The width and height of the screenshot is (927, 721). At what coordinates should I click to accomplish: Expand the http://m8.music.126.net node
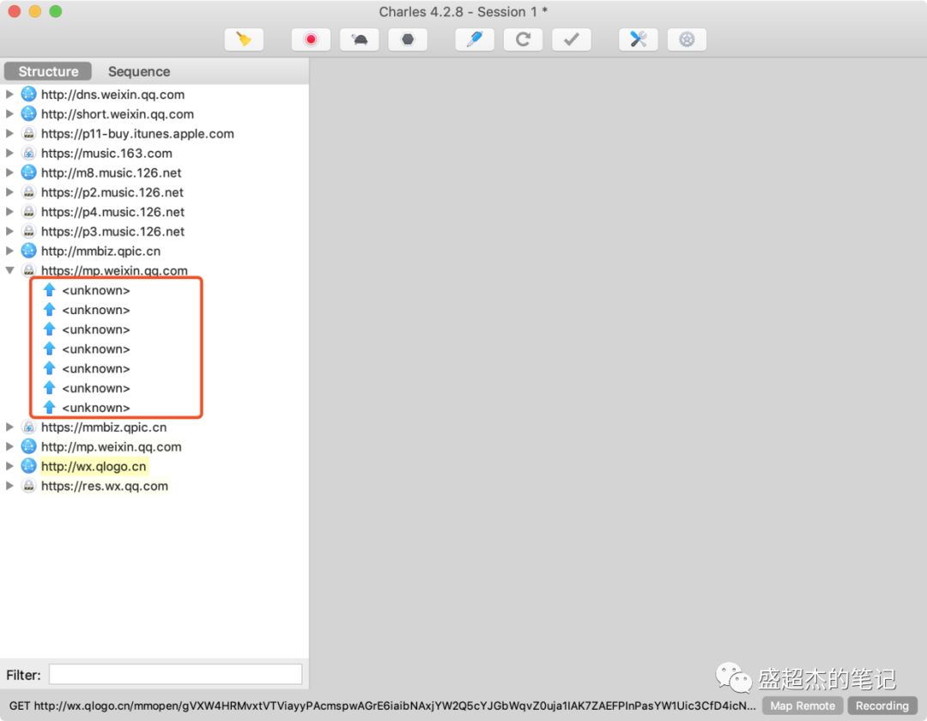point(9,173)
